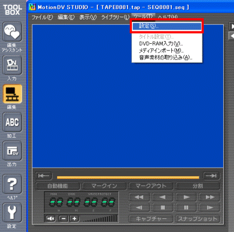The width and height of the screenshot is (234, 232).
Task: Toggle the mute speaker button
Action: 50,218
